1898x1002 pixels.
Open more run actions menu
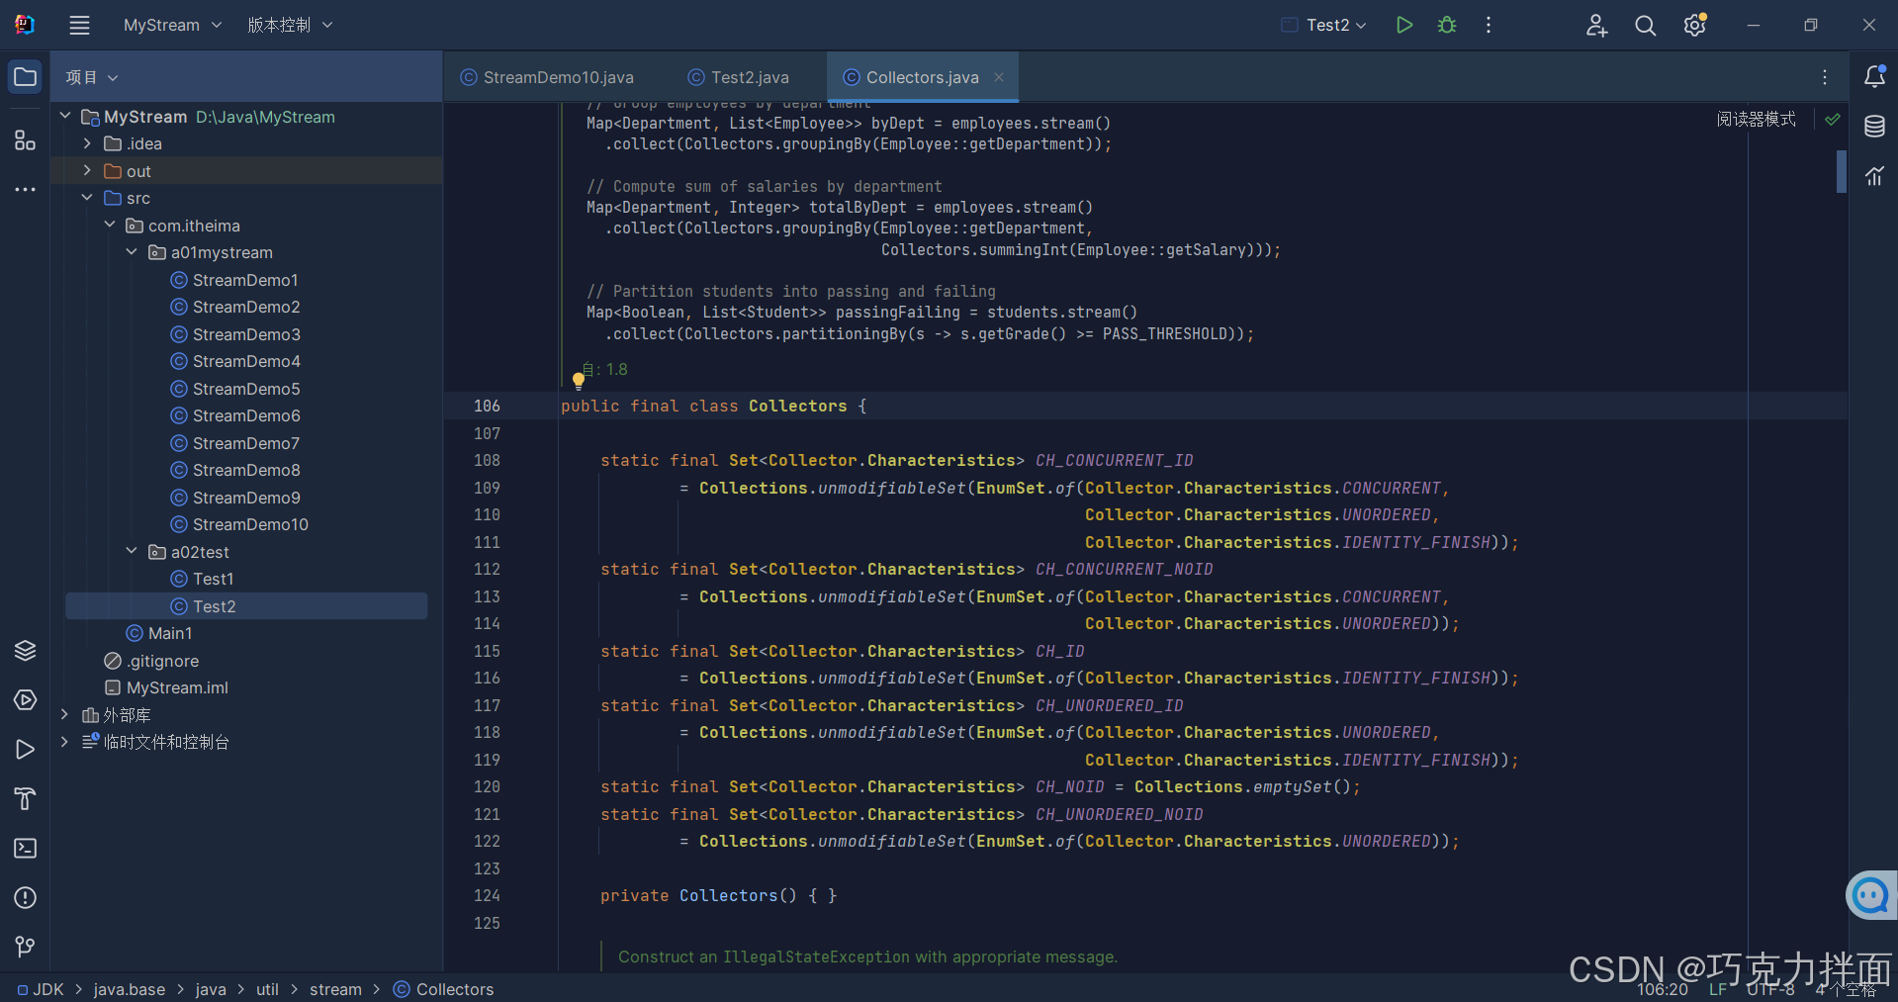(x=1489, y=26)
